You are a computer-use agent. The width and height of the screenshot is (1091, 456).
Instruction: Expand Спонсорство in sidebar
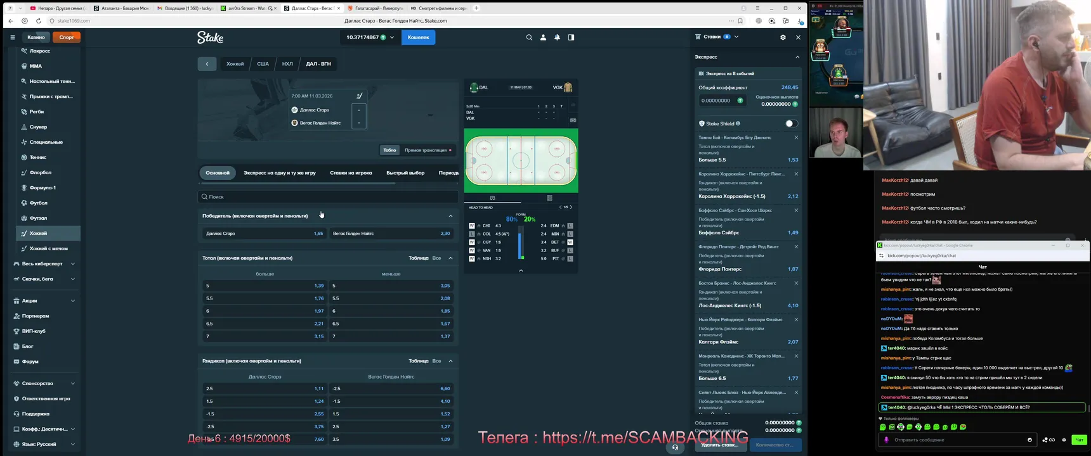click(x=73, y=383)
